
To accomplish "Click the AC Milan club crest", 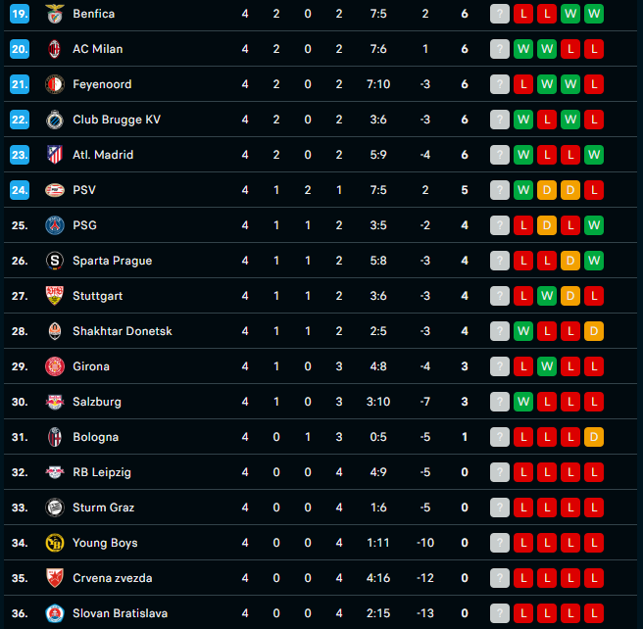I will click(x=55, y=49).
